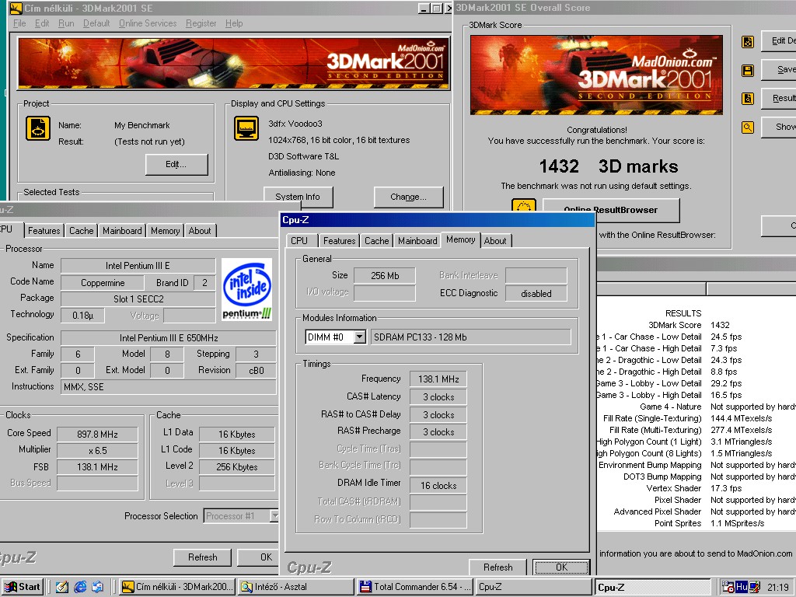Click the Size field showing 256 Mb

click(385, 276)
